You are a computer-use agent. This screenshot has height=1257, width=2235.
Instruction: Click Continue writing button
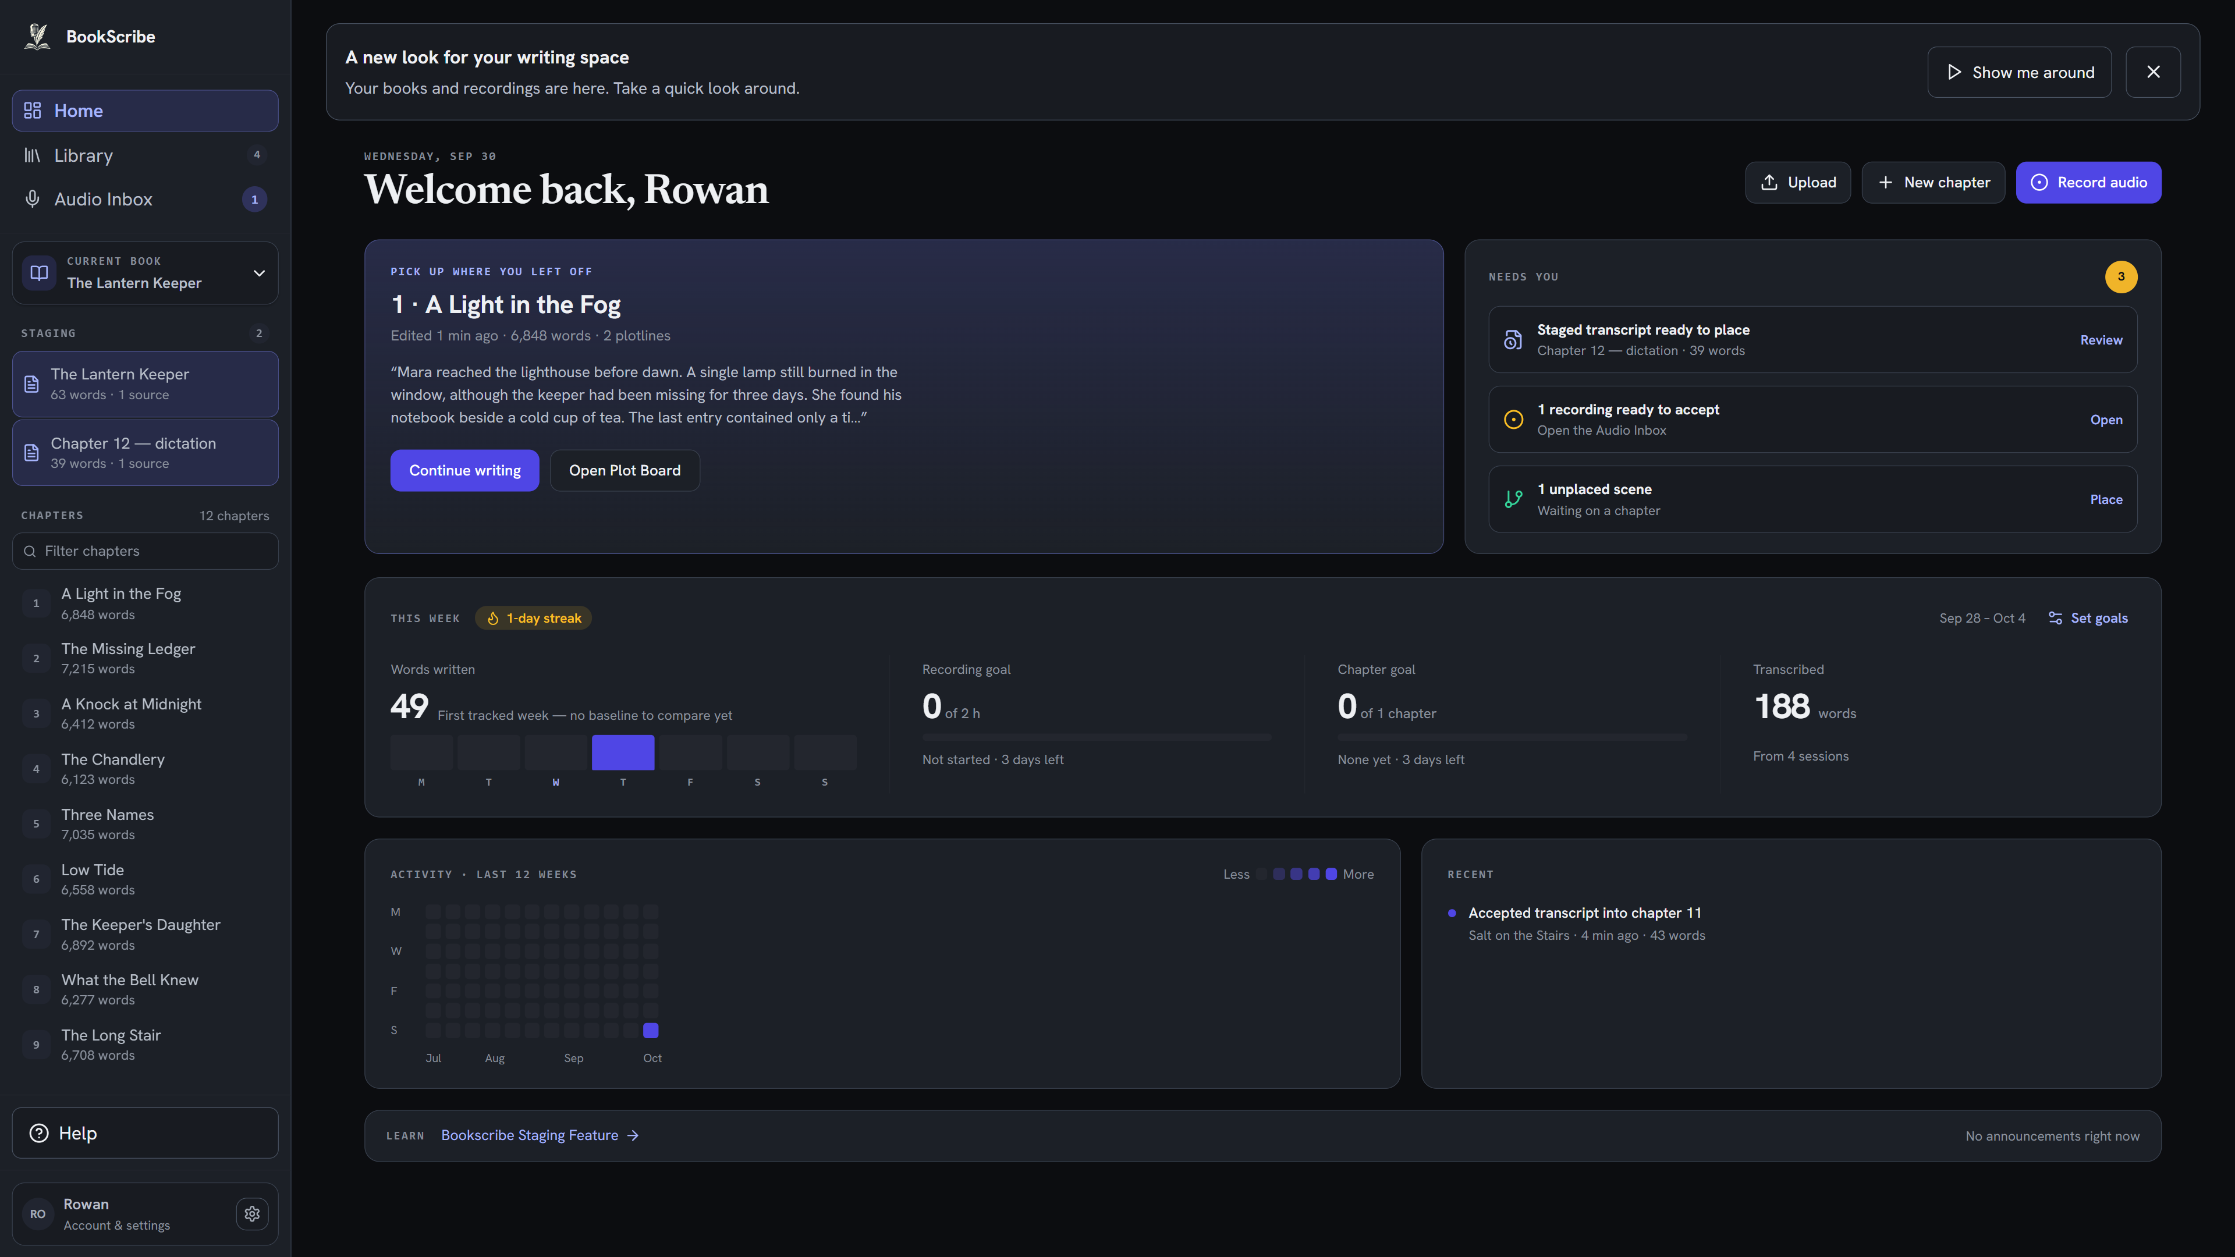(x=464, y=470)
